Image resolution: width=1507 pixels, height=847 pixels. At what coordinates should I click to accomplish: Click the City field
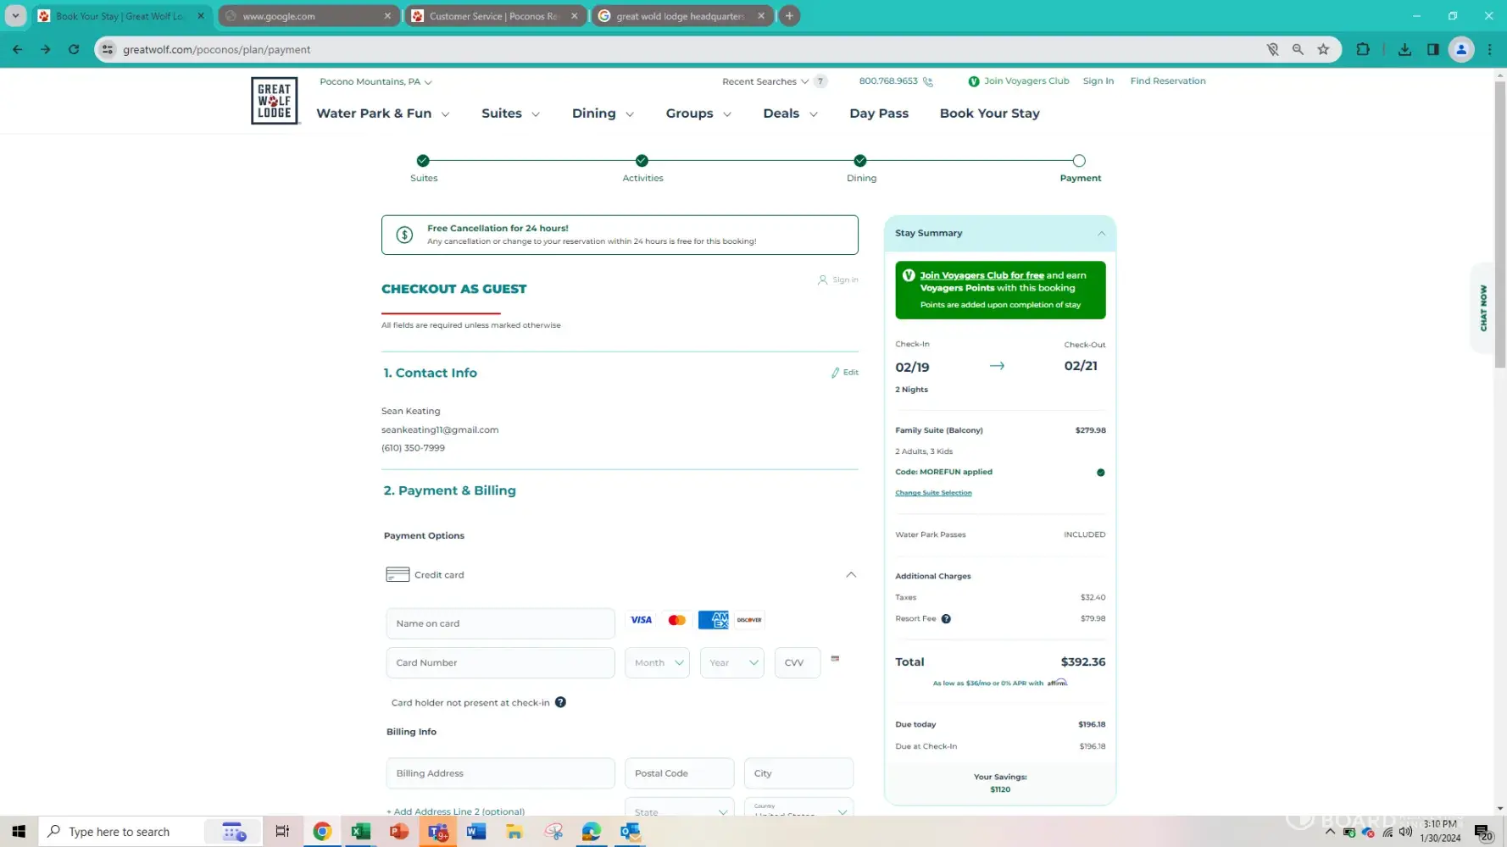point(798,773)
